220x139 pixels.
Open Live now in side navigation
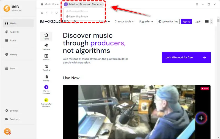46,47
